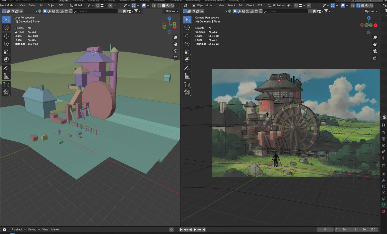387x234 pixels.
Task: Open Global transform orientation dropdown in left viewport
Action: 78,5
